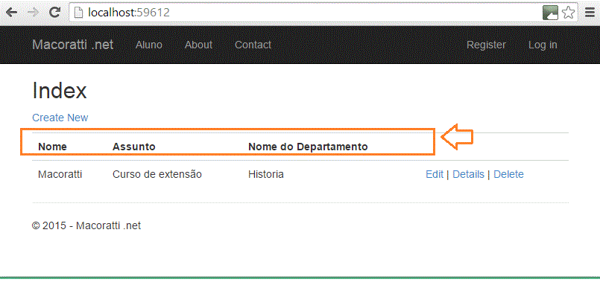Image resolution: width=600 pixels, height=282 pixels.
Task: Click the Create New link
Action: 60,118
